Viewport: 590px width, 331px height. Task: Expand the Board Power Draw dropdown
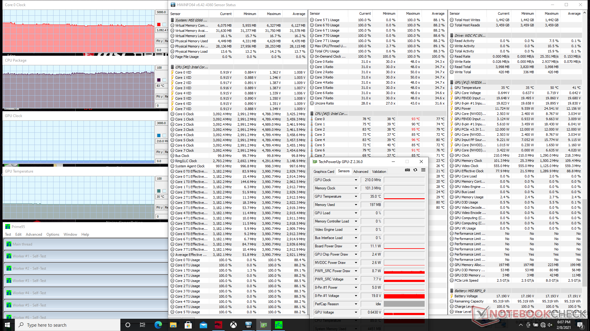[356, 246]
